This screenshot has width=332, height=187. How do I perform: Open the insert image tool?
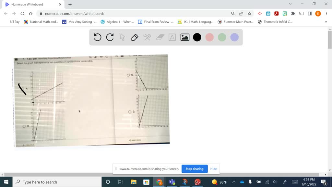tap(184, 37)
